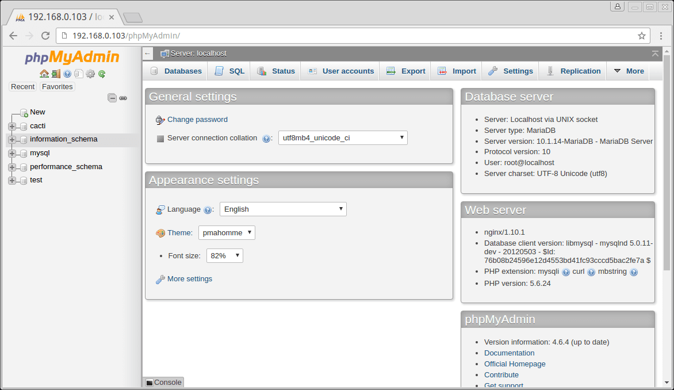Viewport: 674px width, 390px height.
Task: Click the browser address bar
Action: tap(345, 36)
